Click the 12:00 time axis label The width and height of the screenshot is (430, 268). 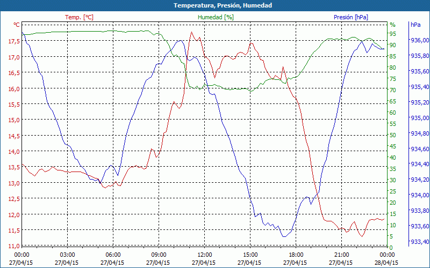click(205, 255)
